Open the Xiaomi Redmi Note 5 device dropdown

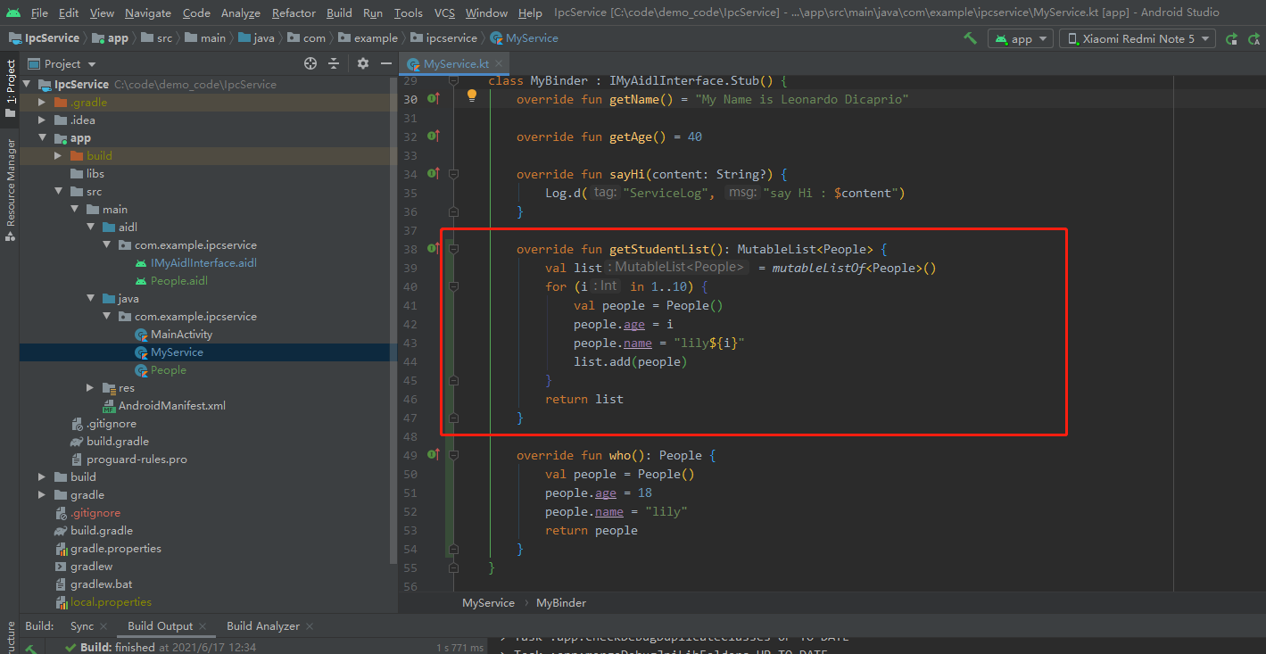1138,38
